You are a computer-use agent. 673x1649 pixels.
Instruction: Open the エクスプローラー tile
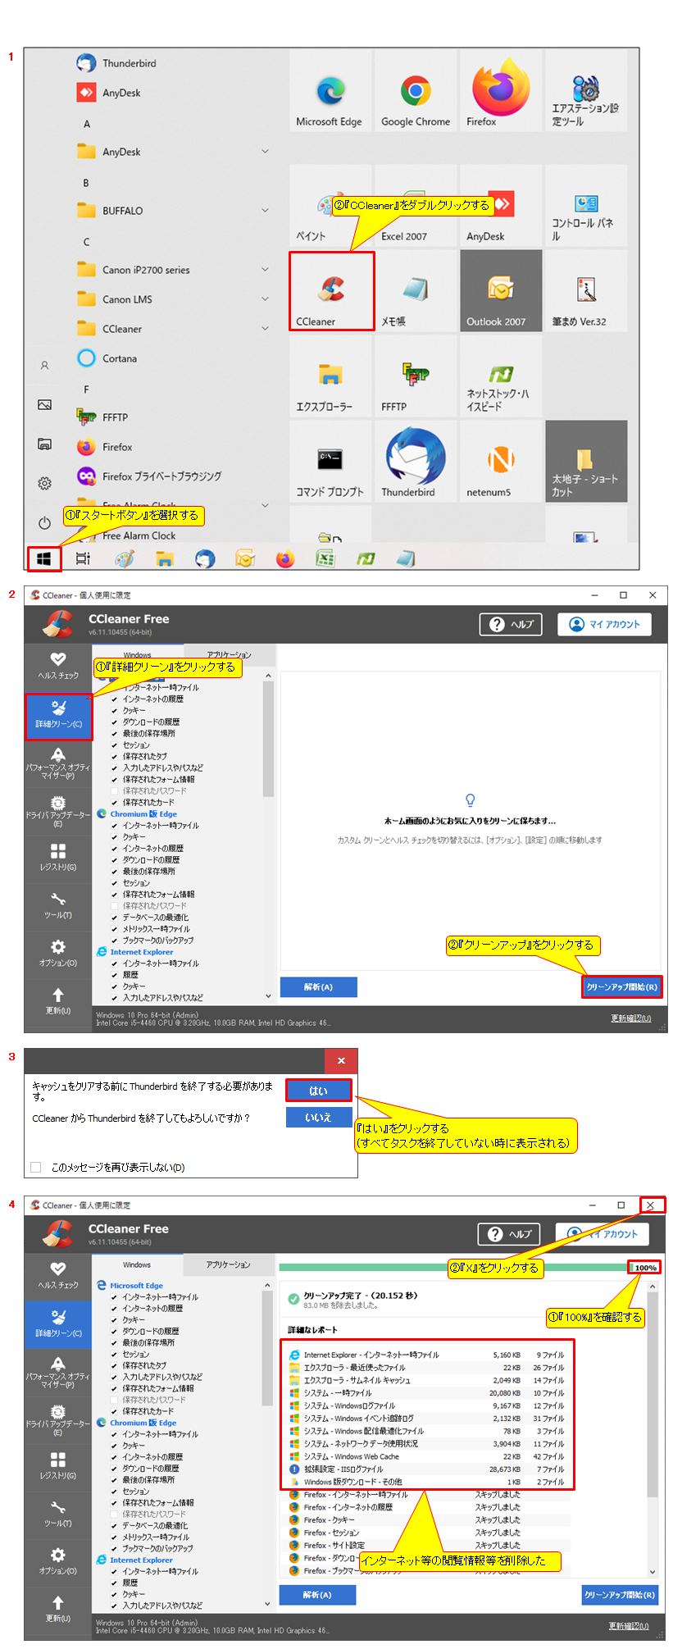[330, 376]
